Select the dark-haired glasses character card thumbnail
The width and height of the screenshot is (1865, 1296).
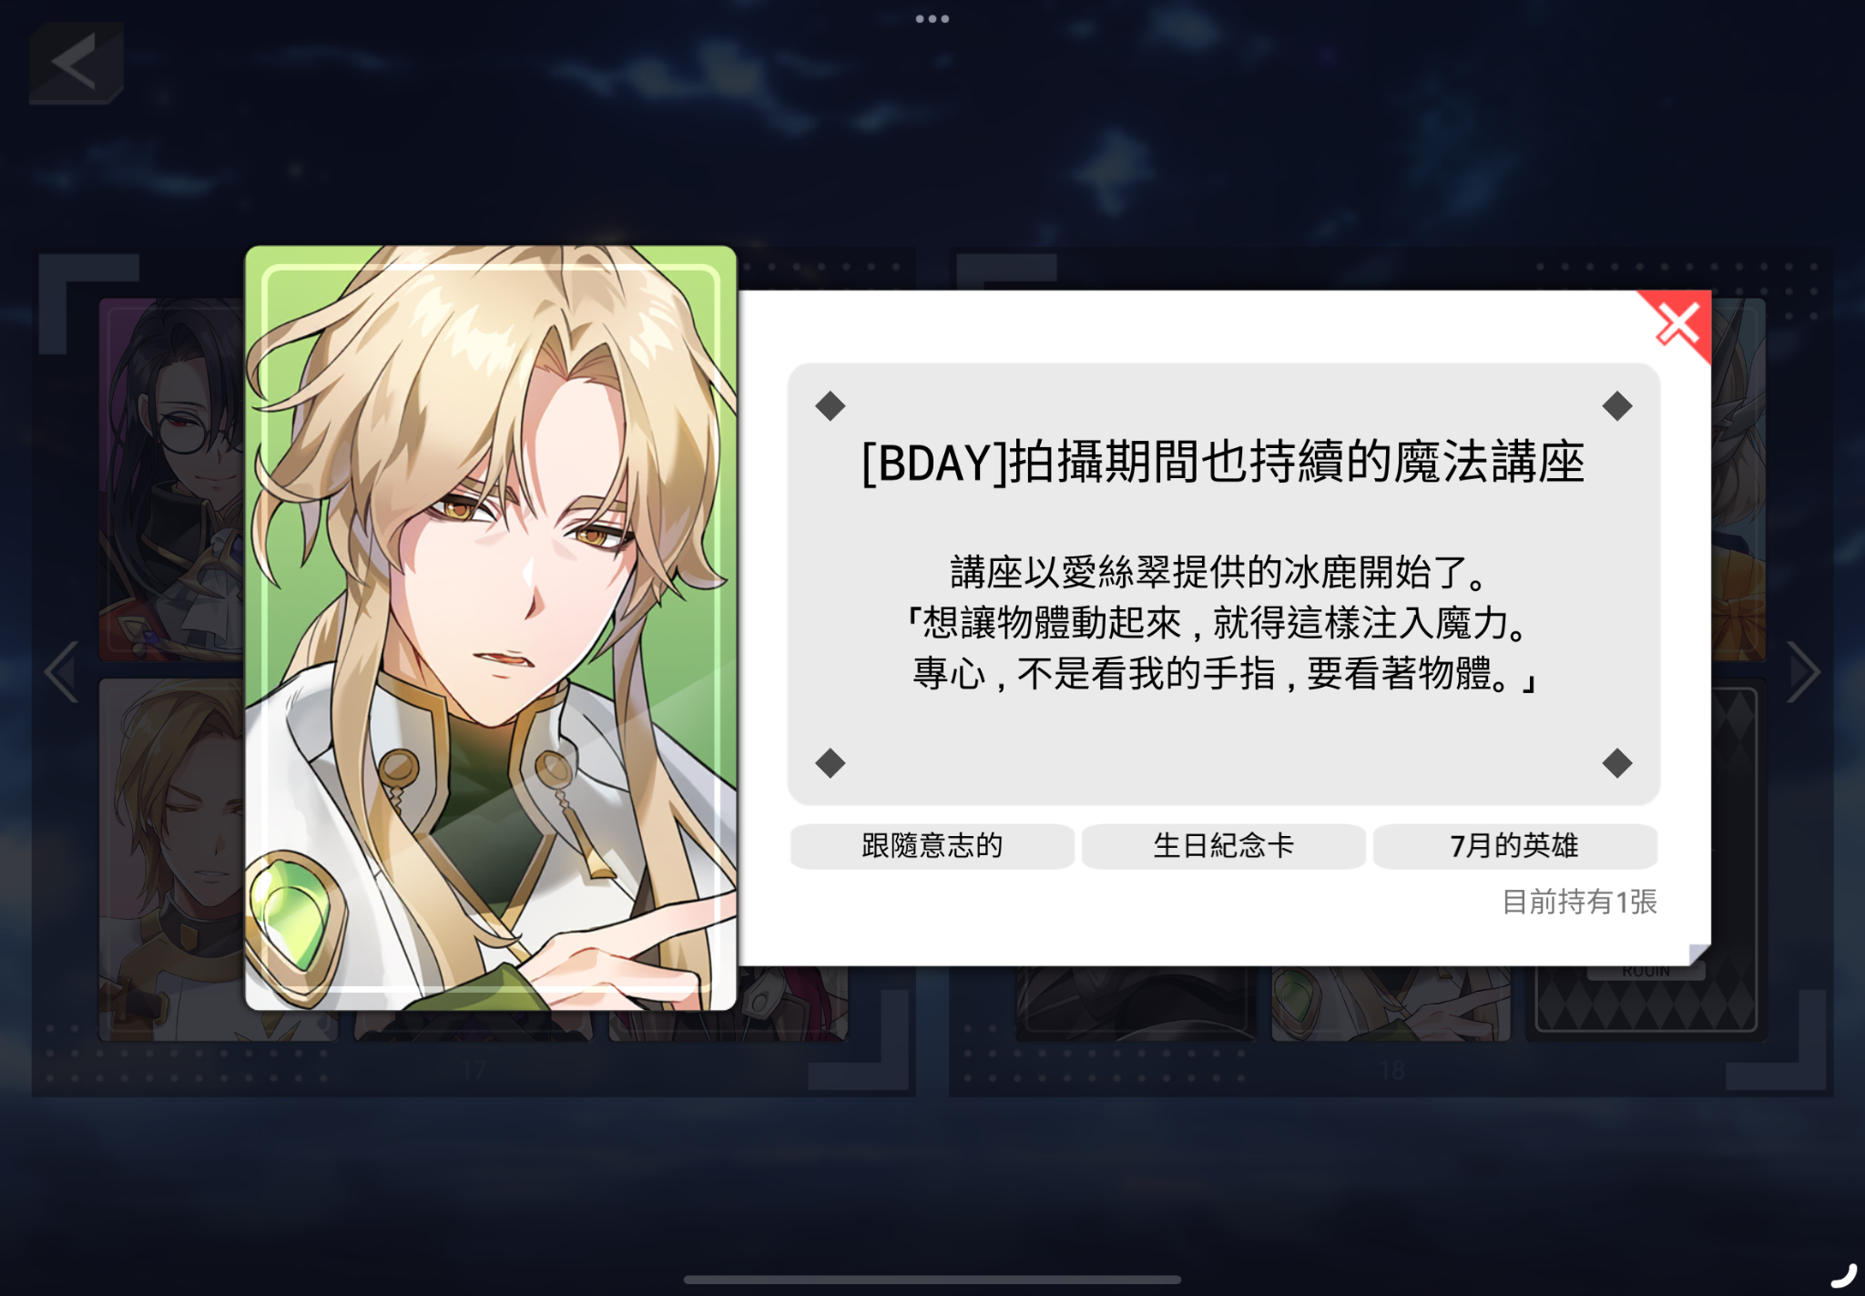click(171, 479)
